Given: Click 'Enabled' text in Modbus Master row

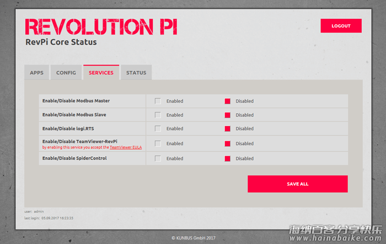Looking at the screenshot, I should [x=175, y=101].
